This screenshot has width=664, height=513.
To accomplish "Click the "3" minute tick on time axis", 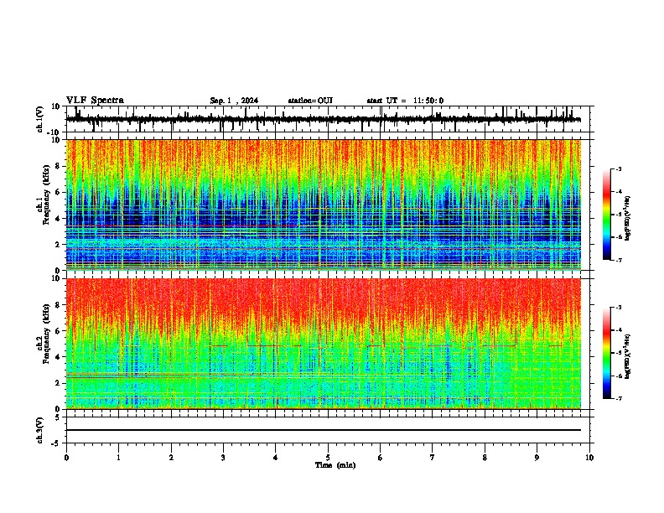I will click(x=223, y=458).
